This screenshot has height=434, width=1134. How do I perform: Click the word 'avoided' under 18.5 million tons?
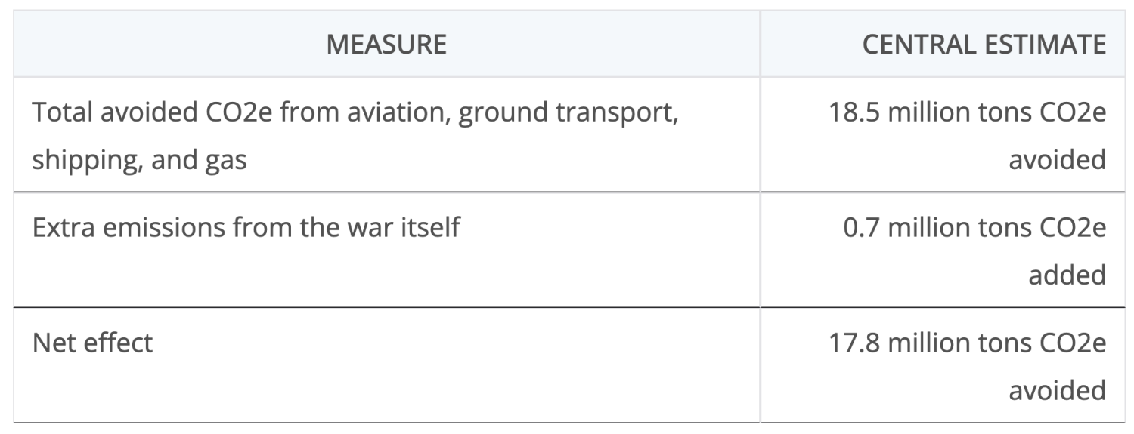pyautogui.click(x=1058, y=160)
